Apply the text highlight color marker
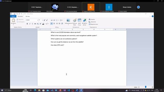This screenshot has width=164, height=92. [x=47, y=24]
